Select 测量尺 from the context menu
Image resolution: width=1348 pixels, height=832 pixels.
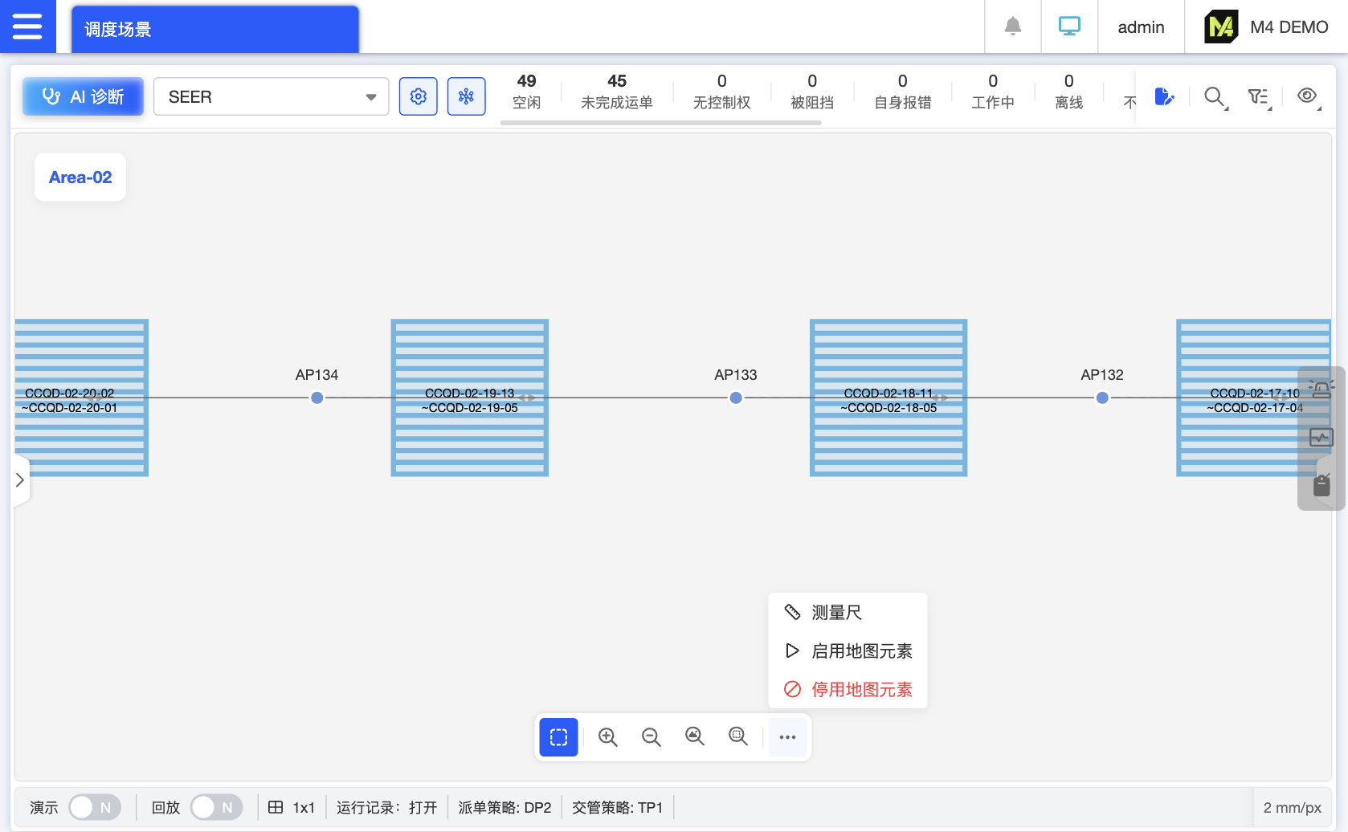[837, 612]
